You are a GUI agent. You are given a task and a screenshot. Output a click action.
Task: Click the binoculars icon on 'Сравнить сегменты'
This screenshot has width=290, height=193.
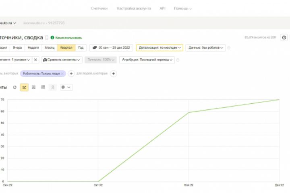(45, 60)
